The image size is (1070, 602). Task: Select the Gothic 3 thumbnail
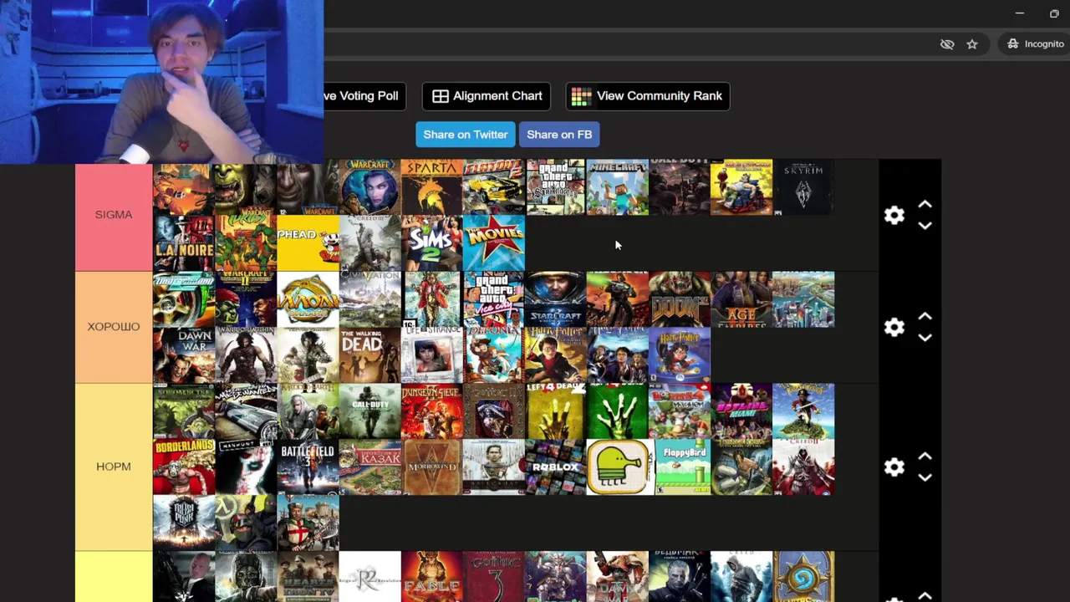pos(494,576)
